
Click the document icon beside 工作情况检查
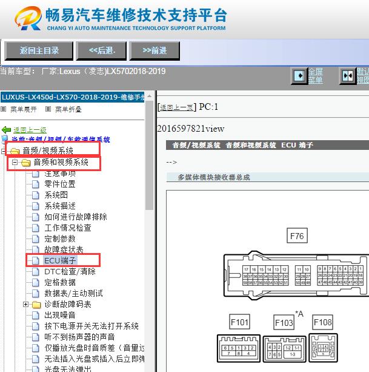(36, 228)
